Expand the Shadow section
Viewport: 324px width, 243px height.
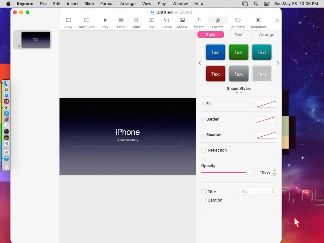pos(203,135)
